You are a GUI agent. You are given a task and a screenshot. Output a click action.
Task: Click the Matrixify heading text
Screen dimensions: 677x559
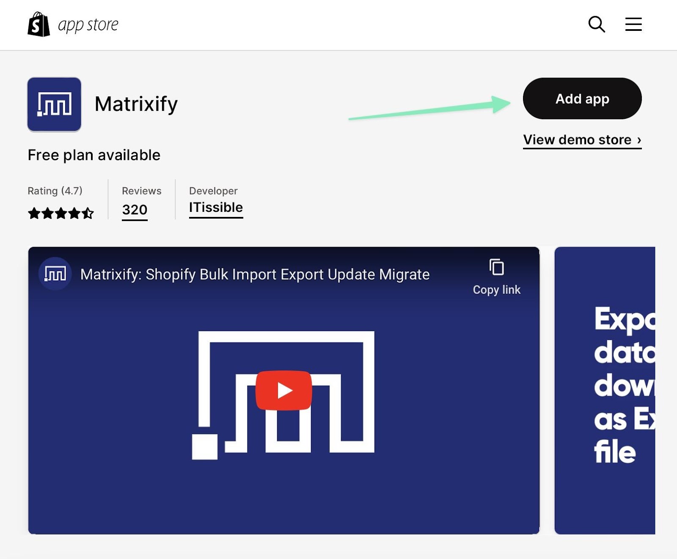point(136,104)
